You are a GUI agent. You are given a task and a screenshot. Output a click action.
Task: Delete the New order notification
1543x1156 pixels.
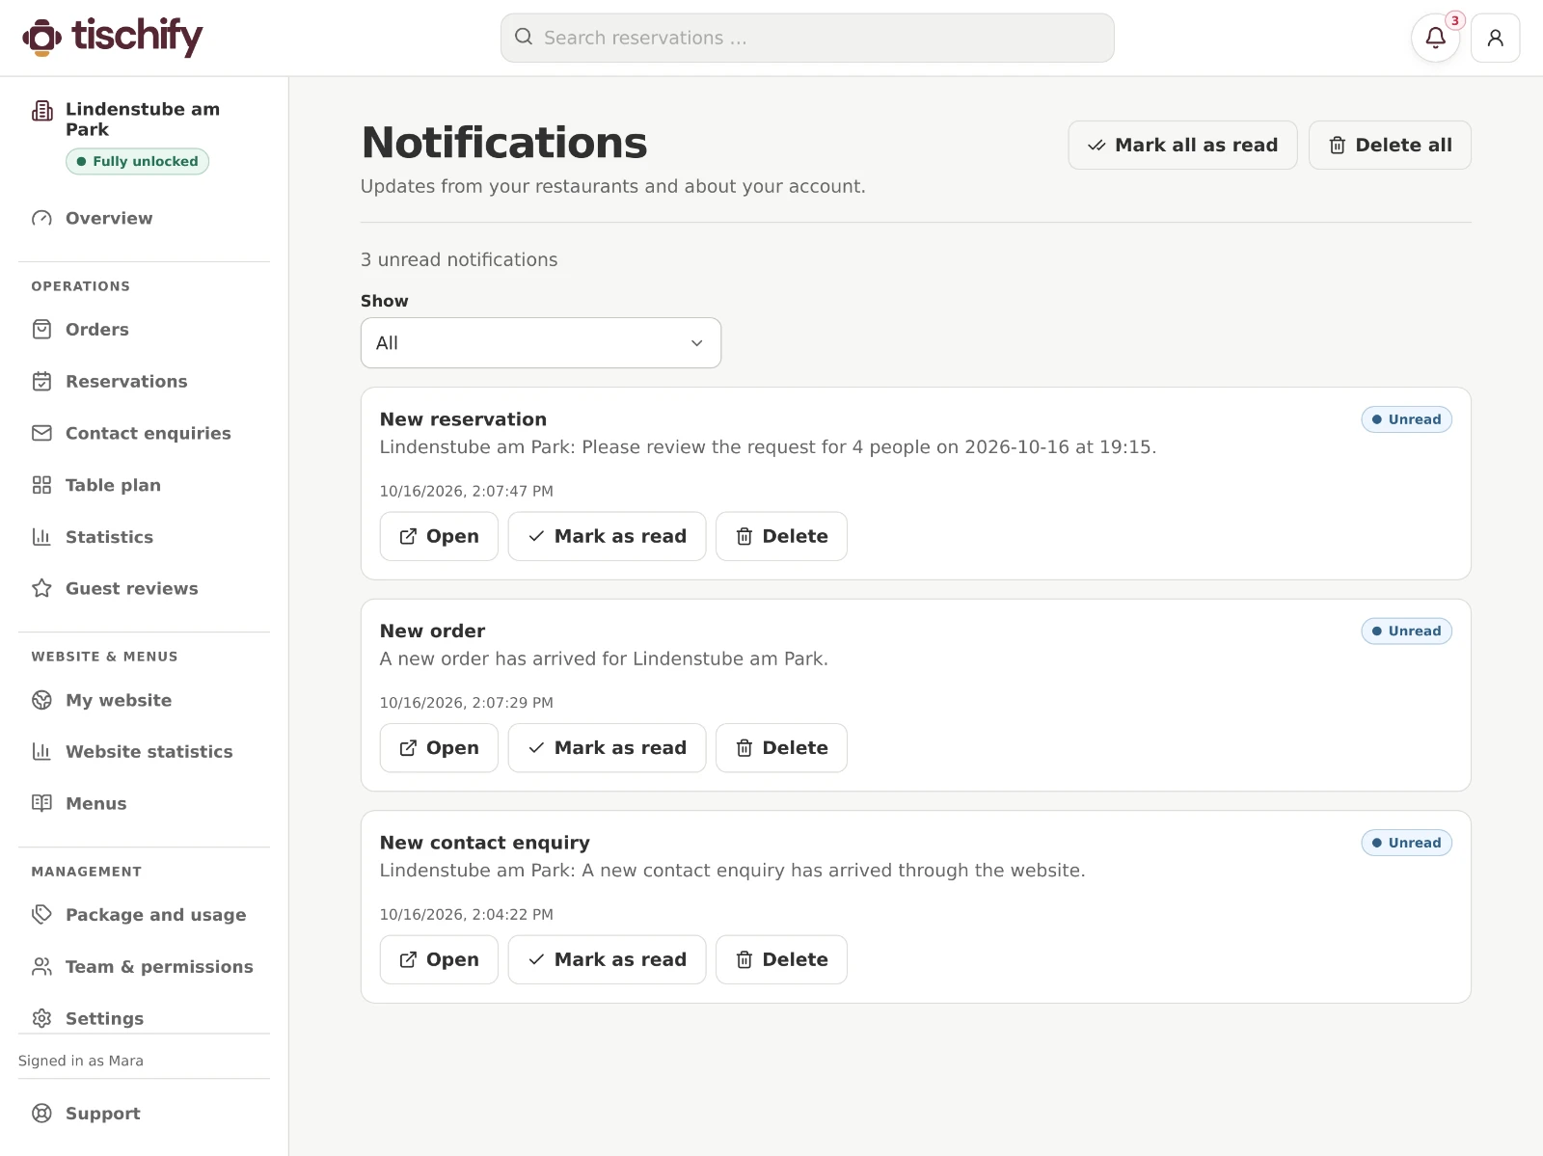[x=781, y=748]
